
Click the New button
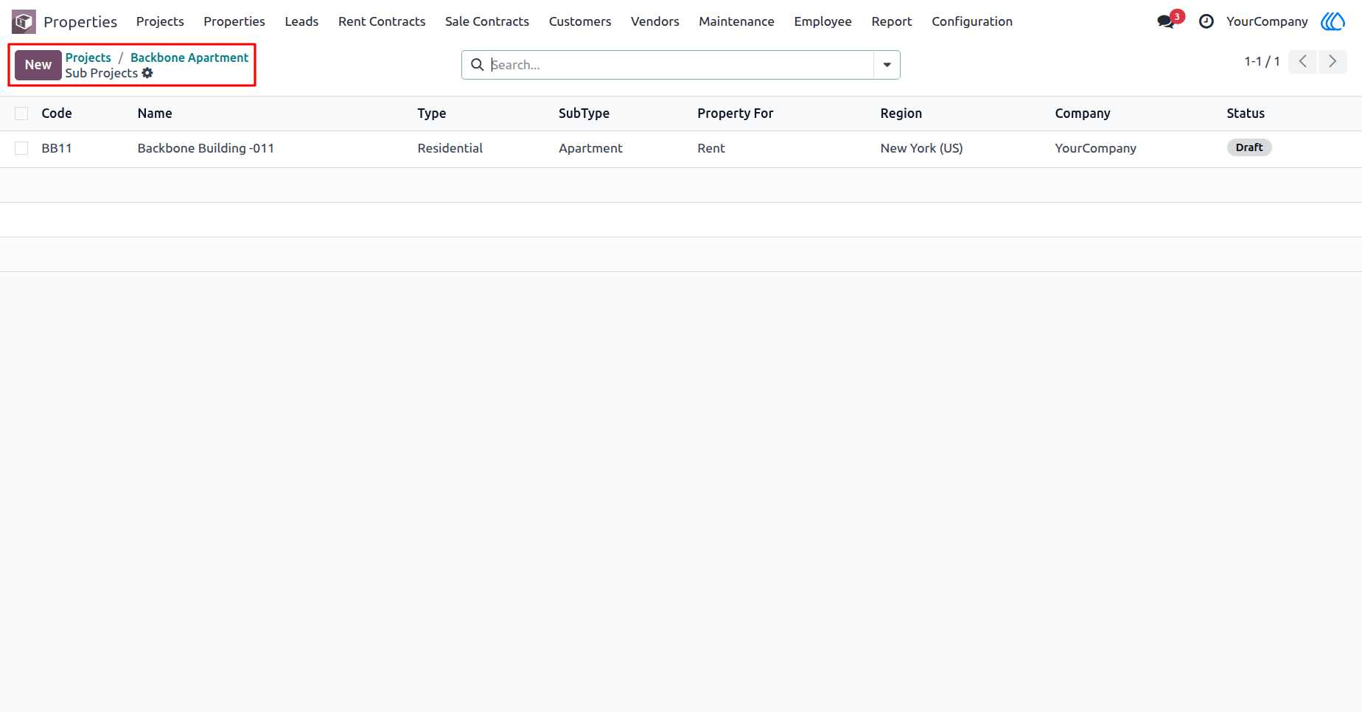[38, 65]
